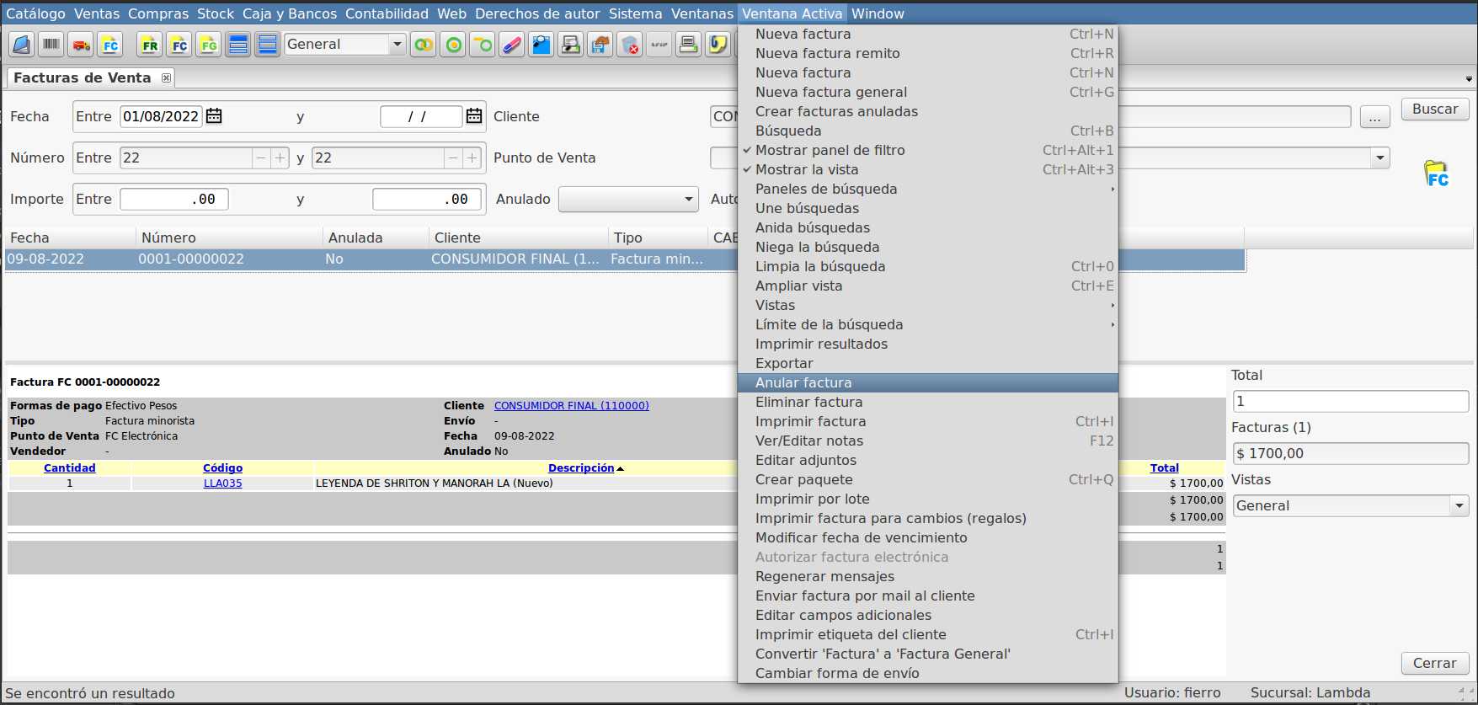Click the FC toolbar icon between FR and FG
Screen dimensions: 1478x705
179,45
